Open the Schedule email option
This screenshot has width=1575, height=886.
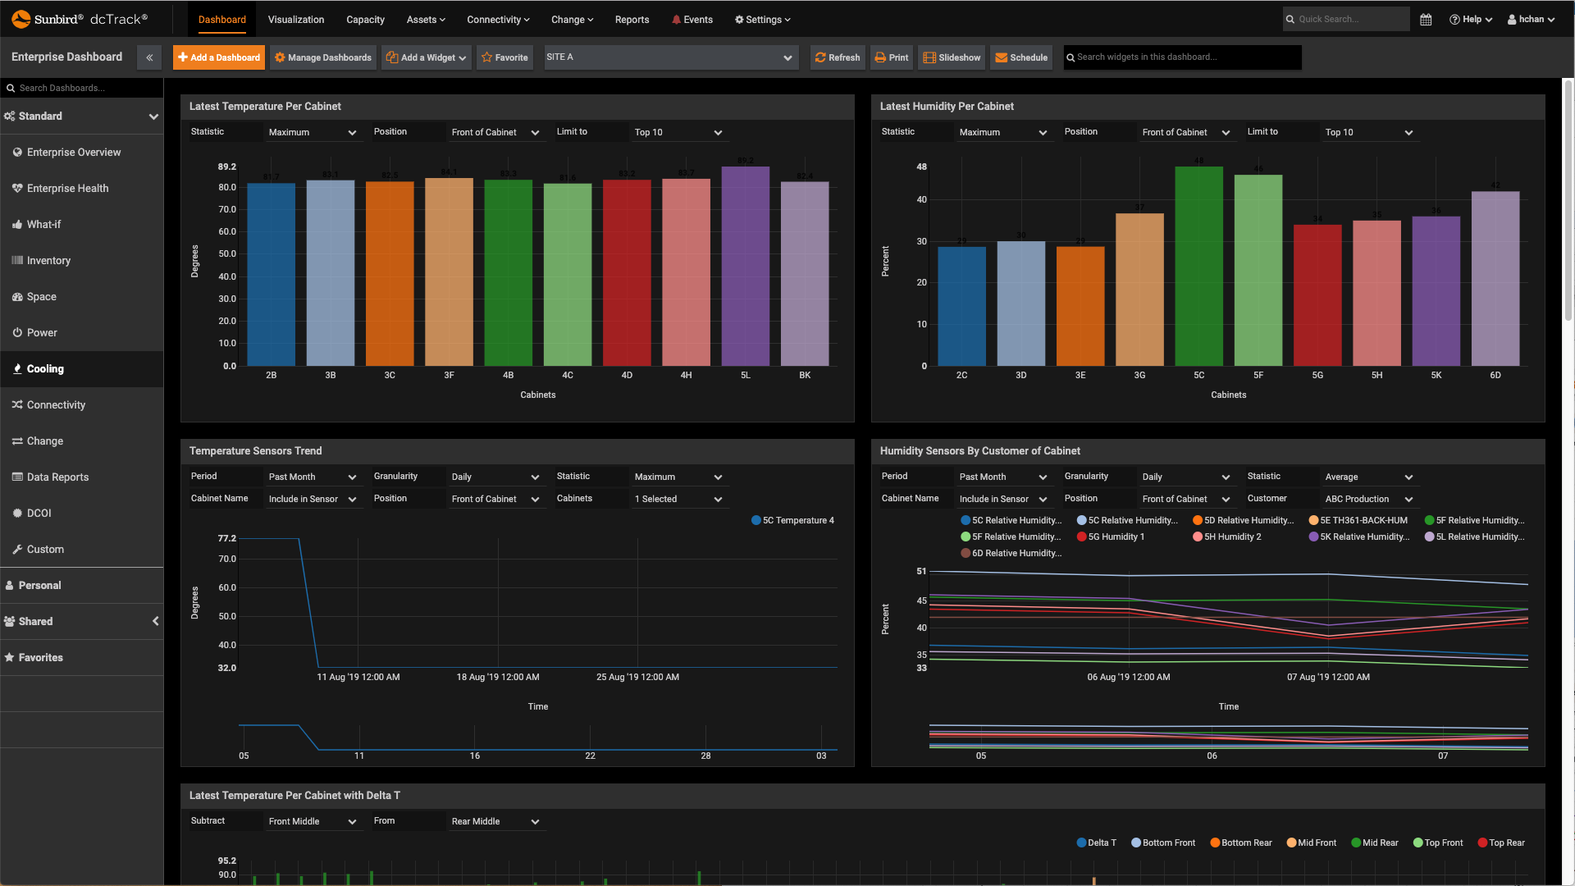click(x=1021, y=57)
